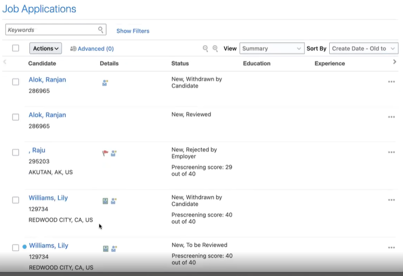Click REDWOOD CITY text in withdrawn Williams row
Screen dimensions: 403x276
[61, 220]
